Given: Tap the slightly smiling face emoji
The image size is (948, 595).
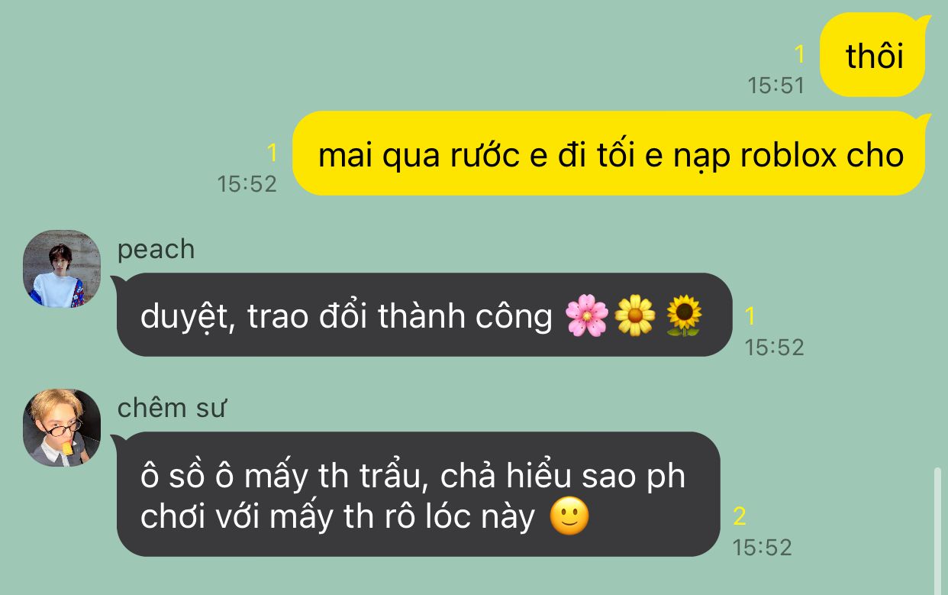Looking at the screenshot, I should pos(569,516).
